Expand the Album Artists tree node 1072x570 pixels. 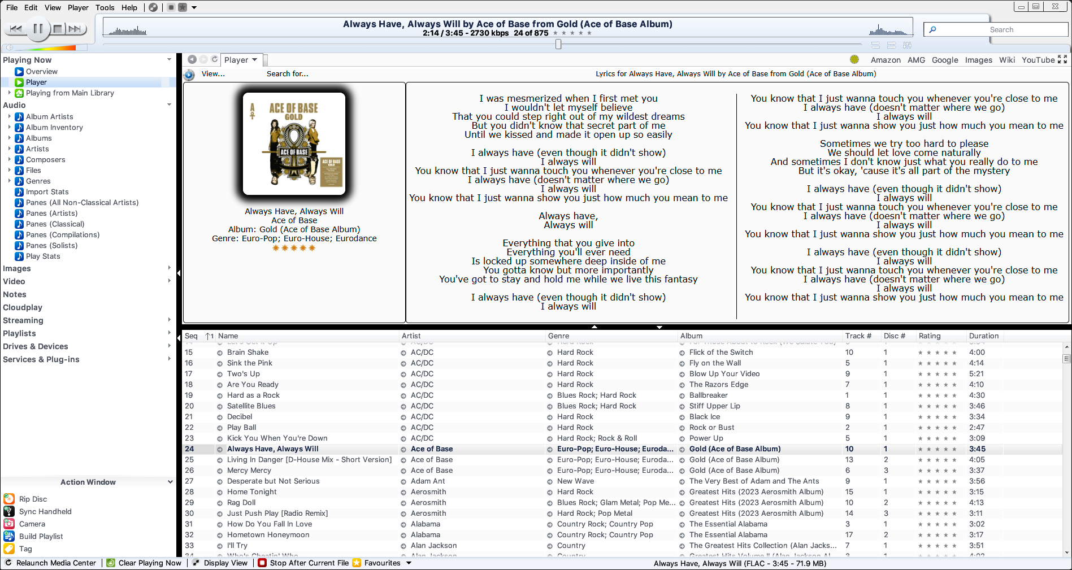pos(9,116)
